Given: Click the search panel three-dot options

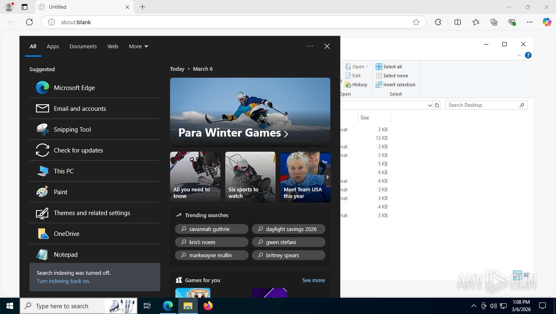Looking at the screenshot, I should point(310,46).
